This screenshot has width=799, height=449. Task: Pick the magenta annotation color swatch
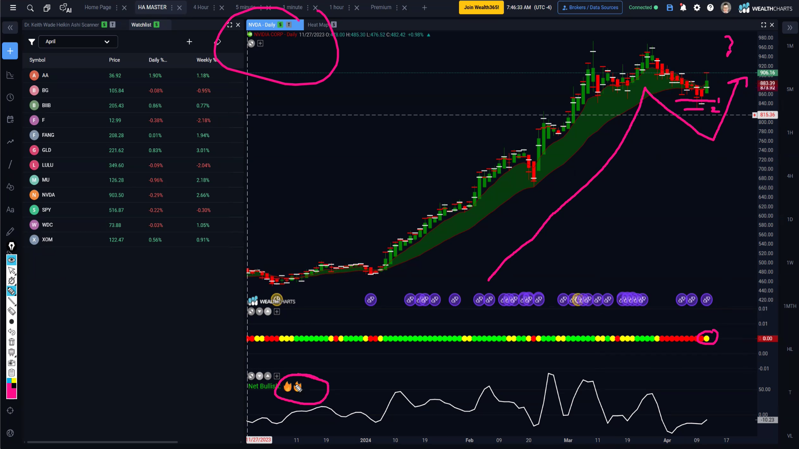click(x=12, y=393)
